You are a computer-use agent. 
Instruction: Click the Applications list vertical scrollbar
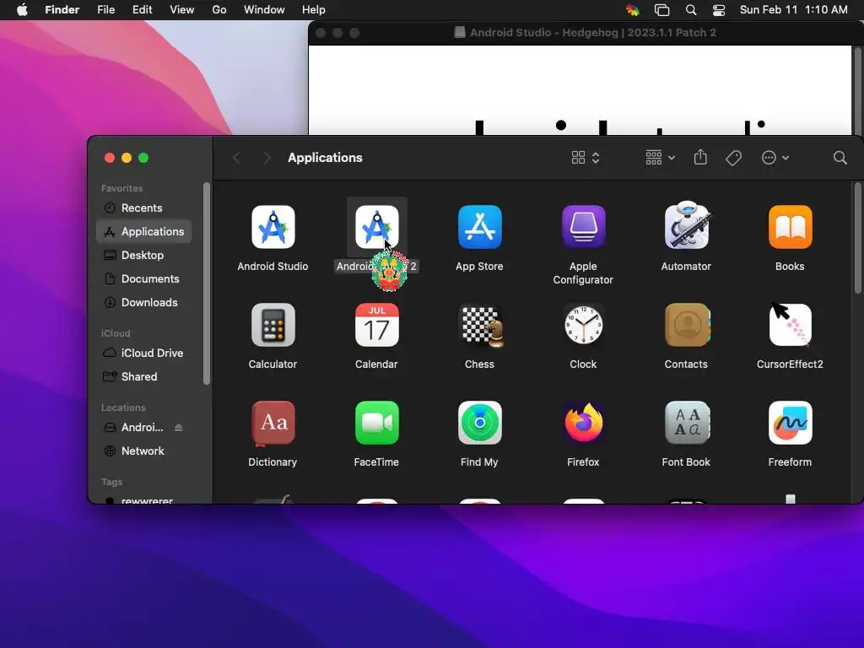[x=857, y=238]
